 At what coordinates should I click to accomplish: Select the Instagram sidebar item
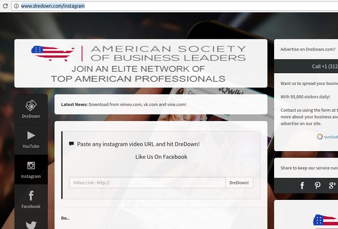pyautogui.click(x=31, y=169)
